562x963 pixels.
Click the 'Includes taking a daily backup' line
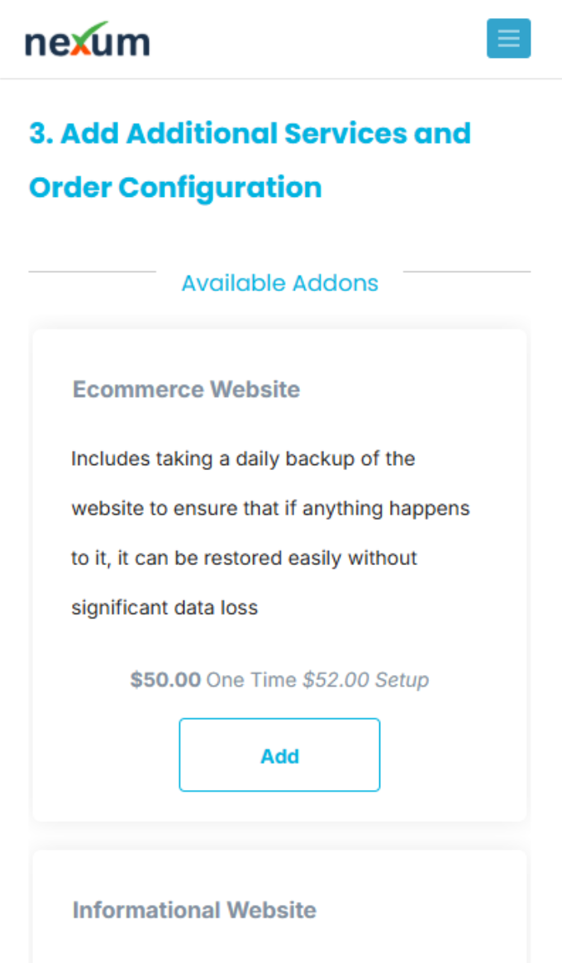(x=243, y=459)
